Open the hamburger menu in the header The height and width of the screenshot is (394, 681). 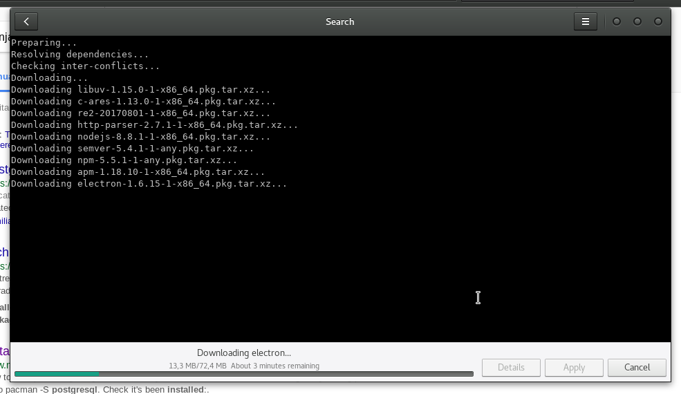(585, 21)
